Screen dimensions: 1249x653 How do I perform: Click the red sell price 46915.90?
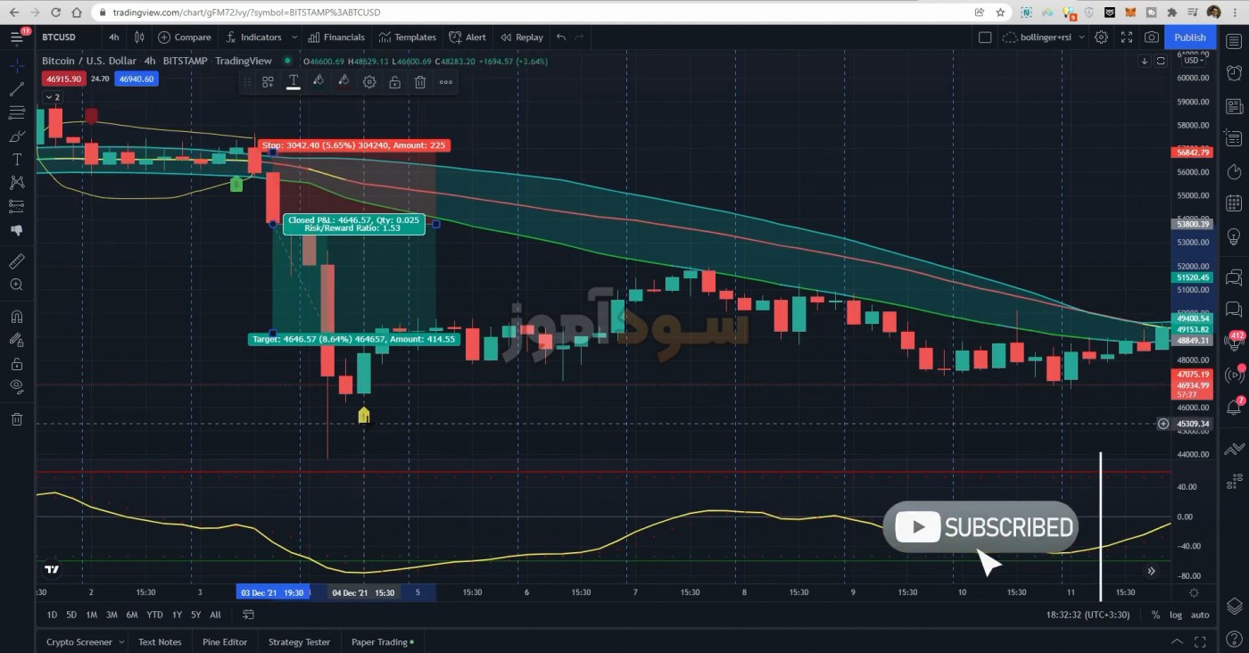tap(64, 79)
